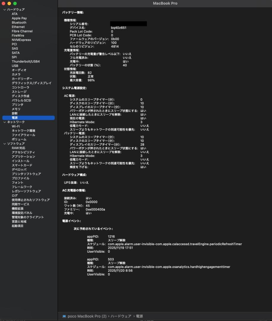Click the yellow minimize window button
The width and height of the screenshot is (272, 321).
[9, 3]
